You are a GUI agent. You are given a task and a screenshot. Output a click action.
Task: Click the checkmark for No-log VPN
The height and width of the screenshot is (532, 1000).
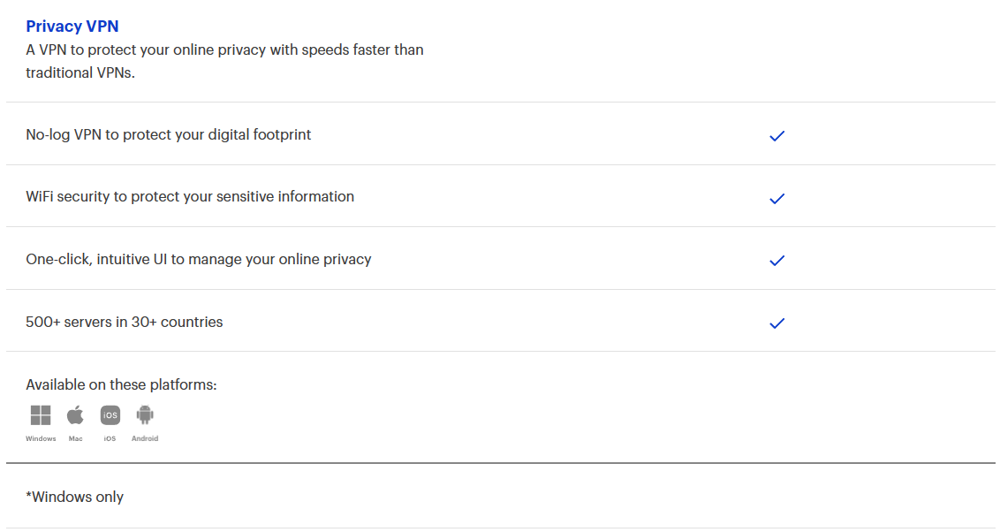[x=777, y=136]
